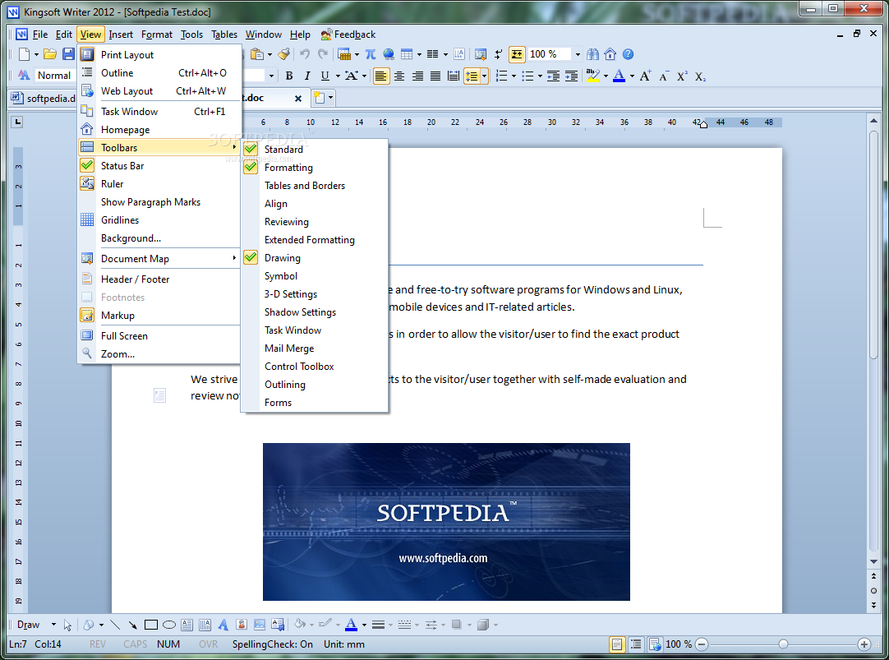Uncheck the Drawing toolbar option
889x660 pixels.
(315, 258)
